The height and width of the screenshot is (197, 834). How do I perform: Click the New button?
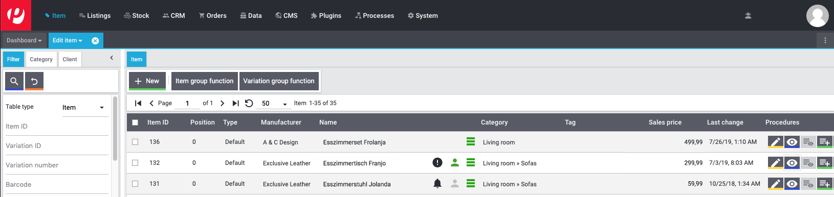click(x=147, y=81)
